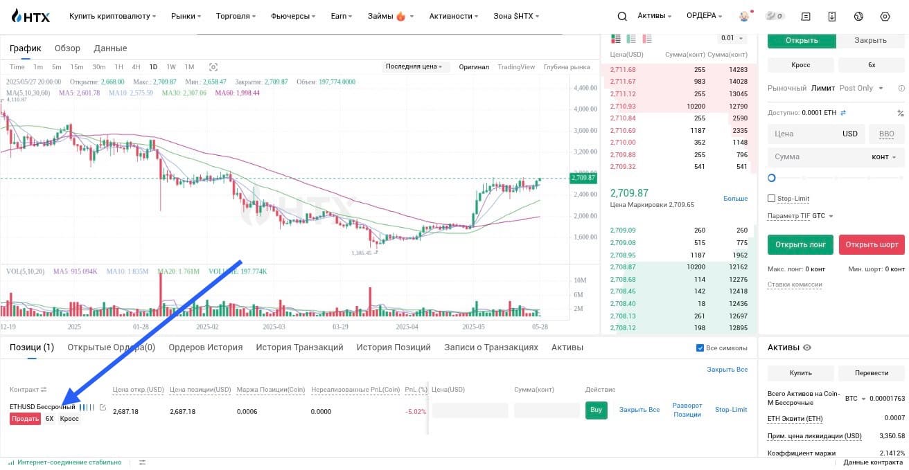Viewport: 909px width, 470px height.
Task: Select Глубина рынка chart mode
Action: pyautogui.click(x=567, y=67)
